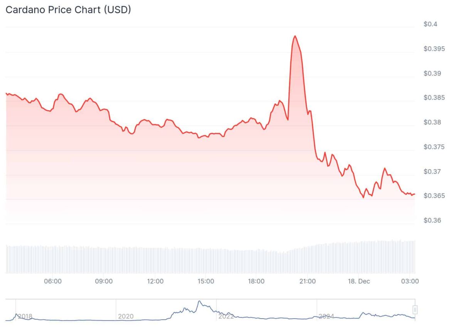Click the $0.4 price axis label
Screen dimensions: 451x329
coord(431,24)
